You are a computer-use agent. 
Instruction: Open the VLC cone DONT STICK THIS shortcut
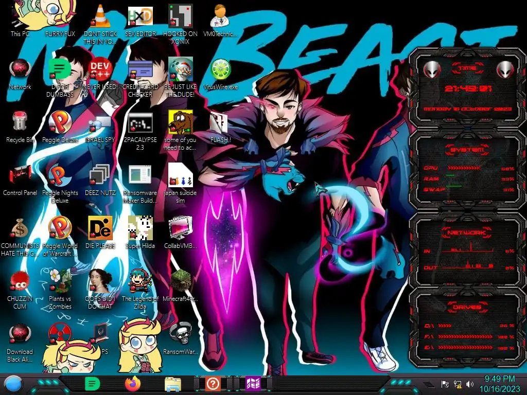pos(100,24)
